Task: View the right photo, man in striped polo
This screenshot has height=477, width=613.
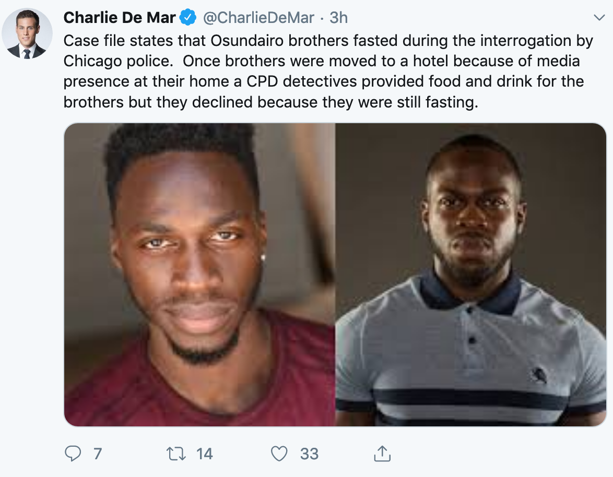Action: (470, 275)
